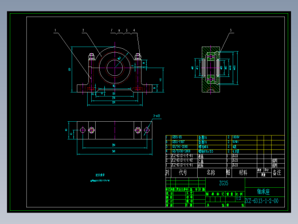
Task: Select the 1:3 scale value
Action: click(238, 199)
